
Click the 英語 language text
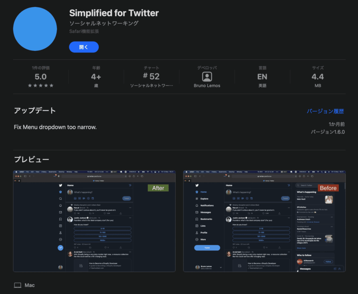point(263,85)
